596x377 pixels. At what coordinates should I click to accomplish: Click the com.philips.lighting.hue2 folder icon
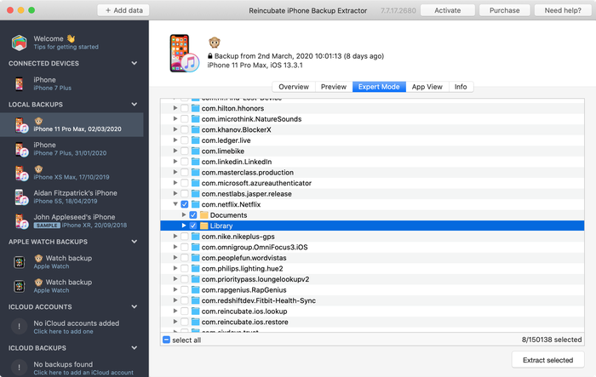pyautogui.click(x=195, y=269)
